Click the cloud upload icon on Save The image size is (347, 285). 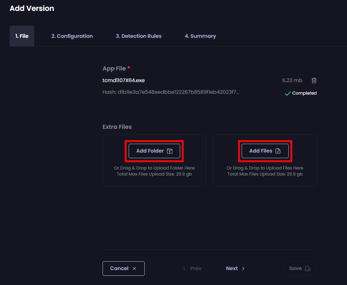pos(308,268)
